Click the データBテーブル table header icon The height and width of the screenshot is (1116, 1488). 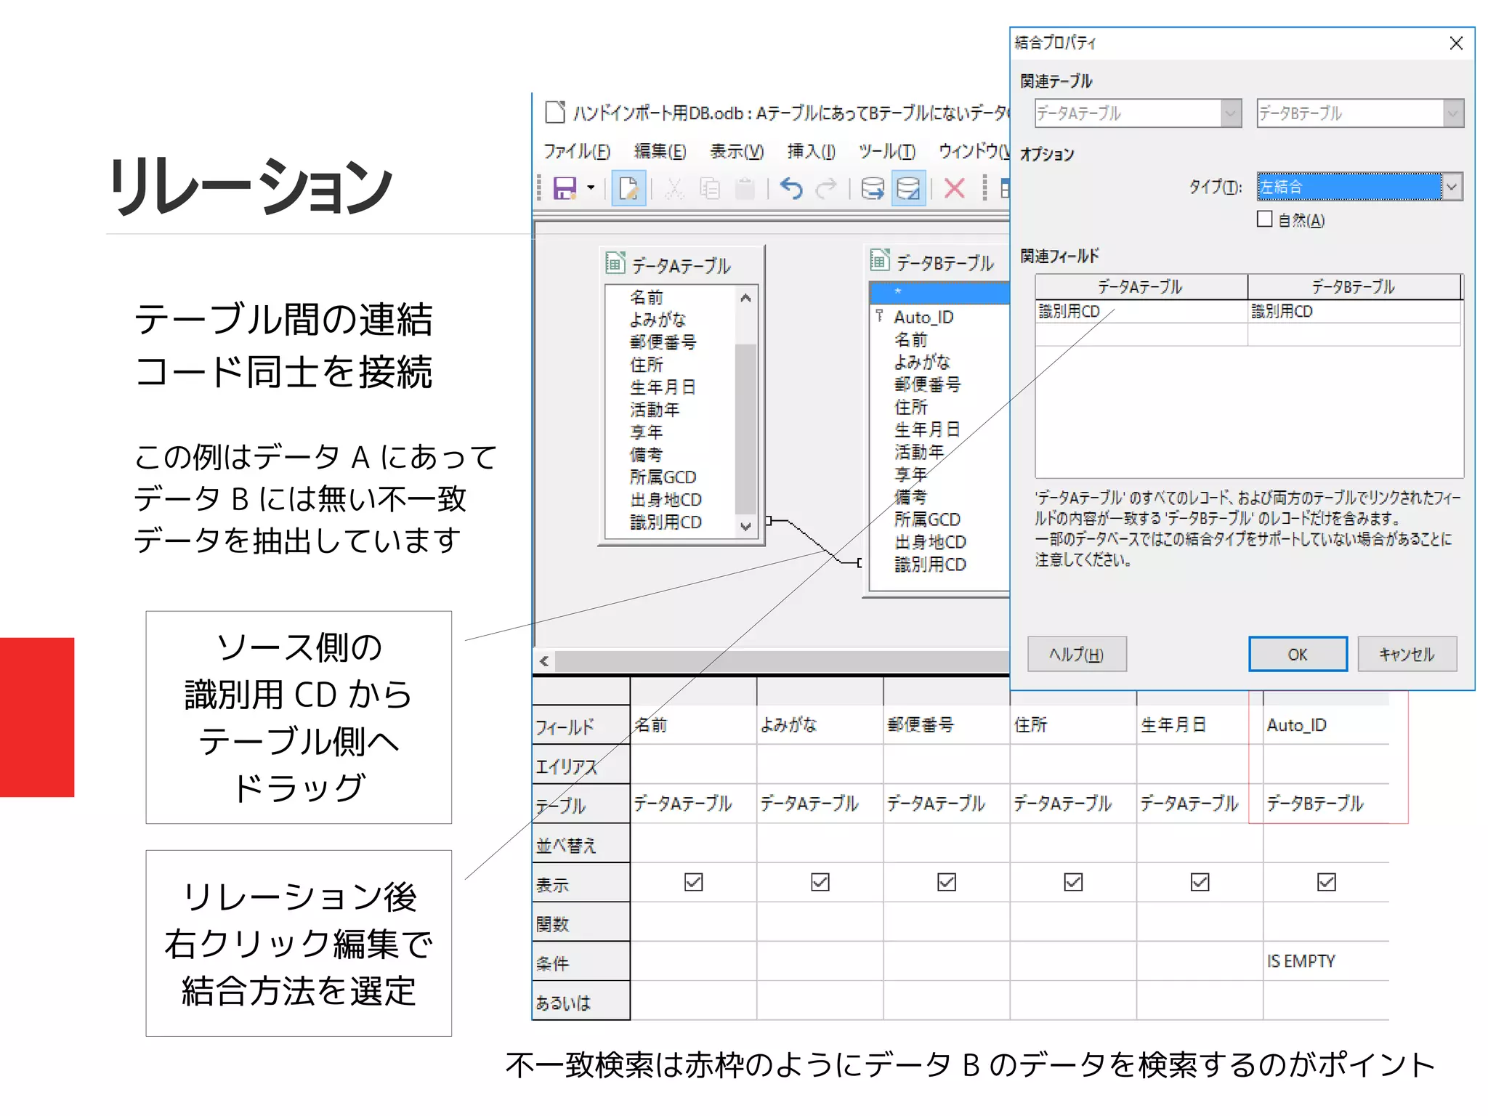click(879, 259)
